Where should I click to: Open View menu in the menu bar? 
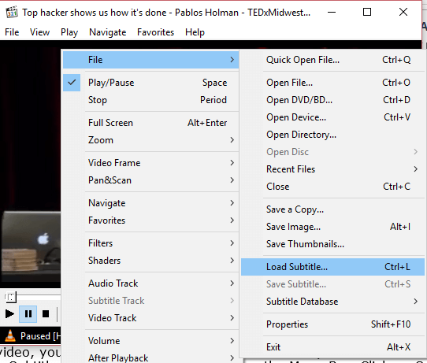click(x=39, y=32)
